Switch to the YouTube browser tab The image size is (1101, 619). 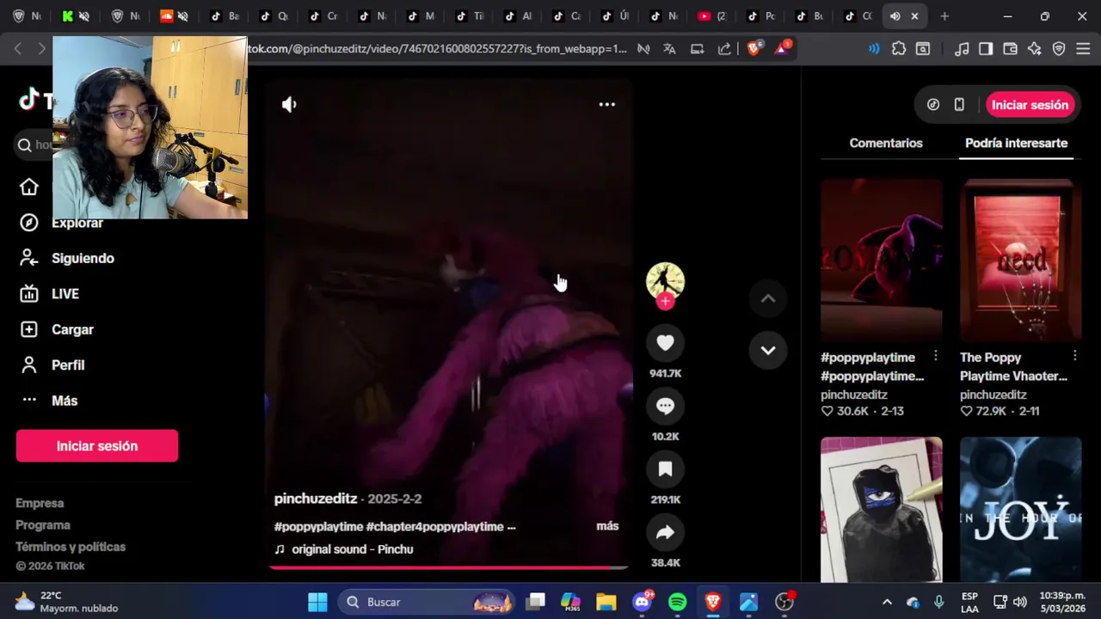(713, 16)
